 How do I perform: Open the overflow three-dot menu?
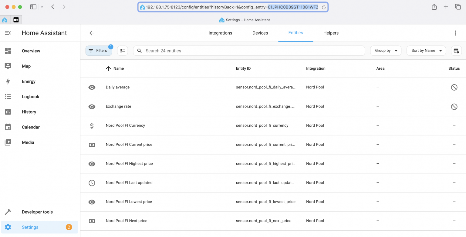[455, 33]
